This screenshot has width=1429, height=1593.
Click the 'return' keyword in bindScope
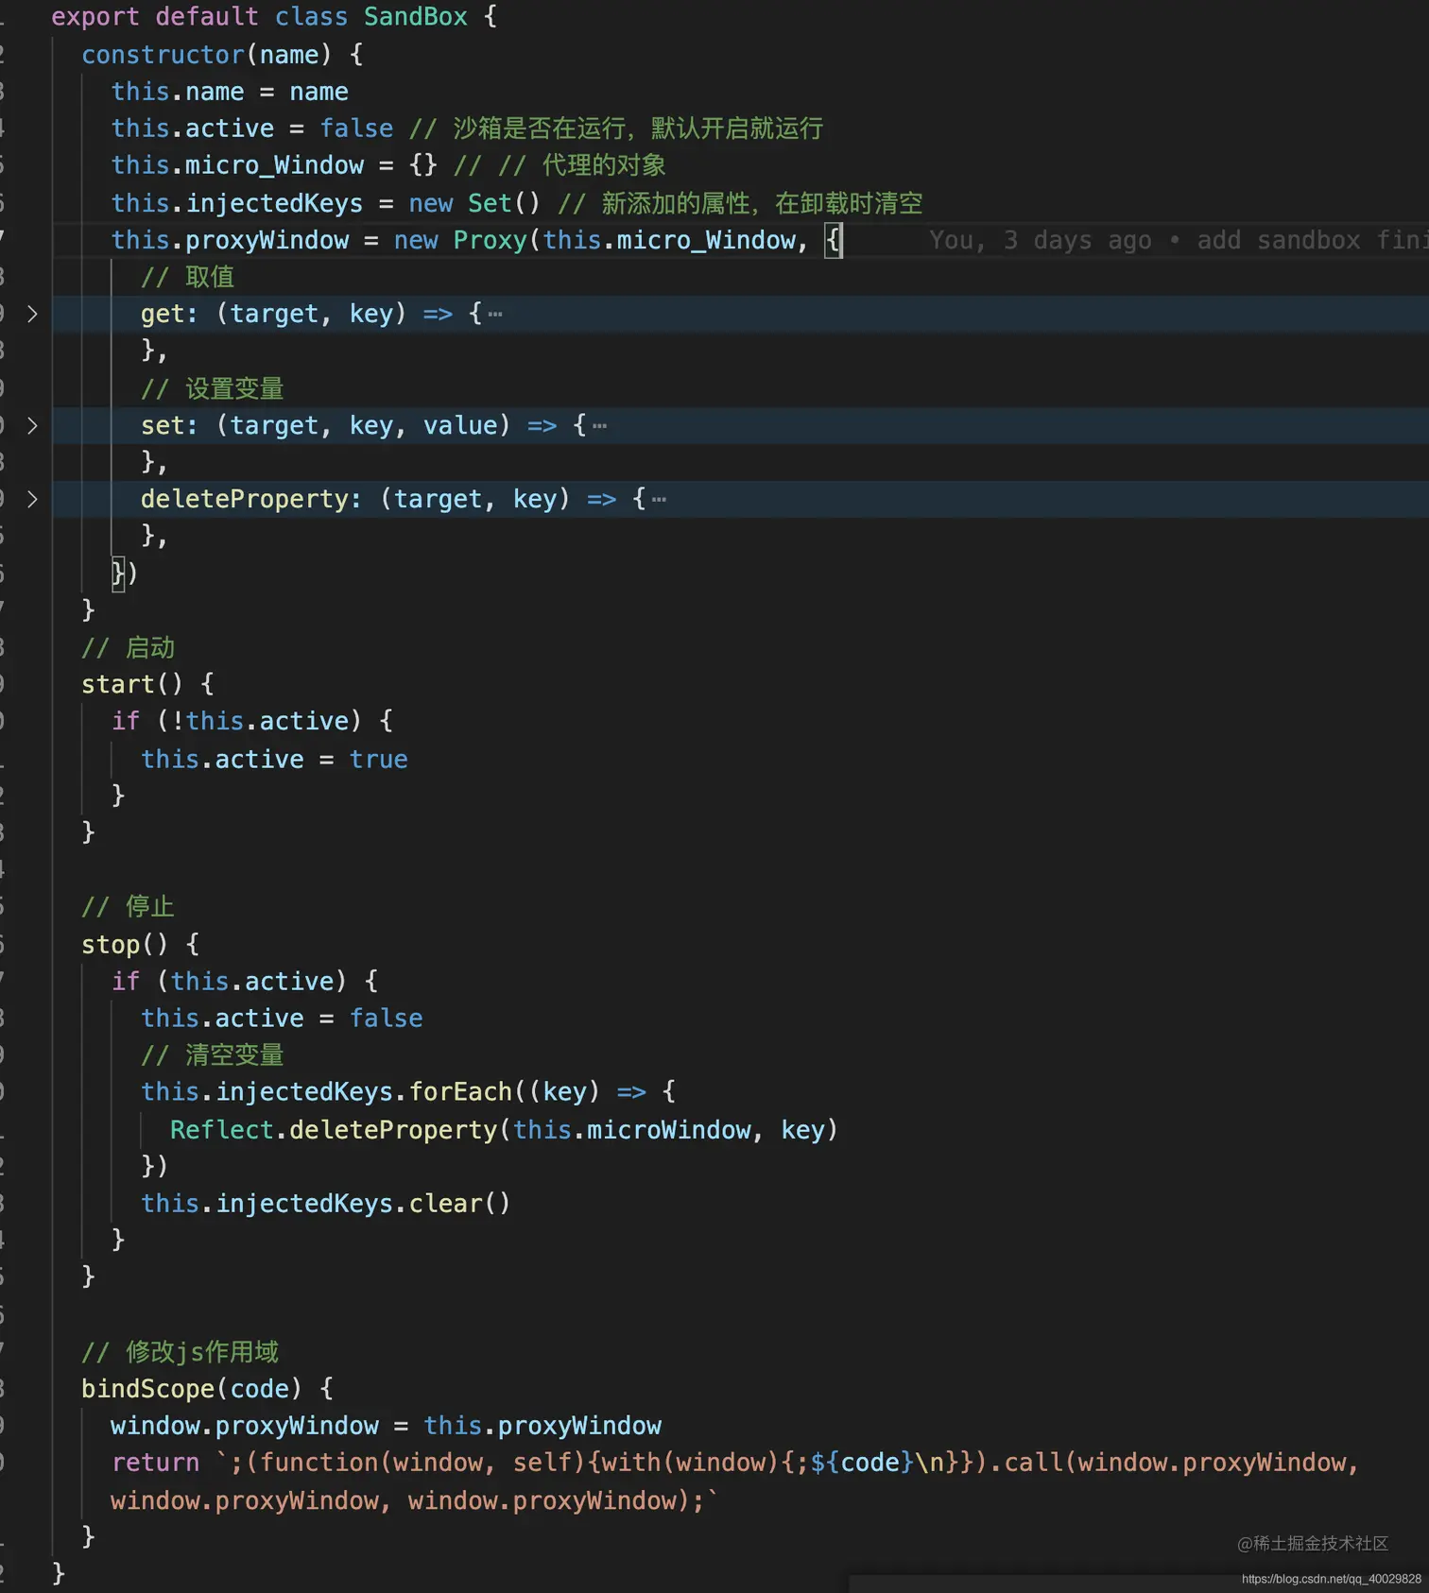(x=156, y=1463)
